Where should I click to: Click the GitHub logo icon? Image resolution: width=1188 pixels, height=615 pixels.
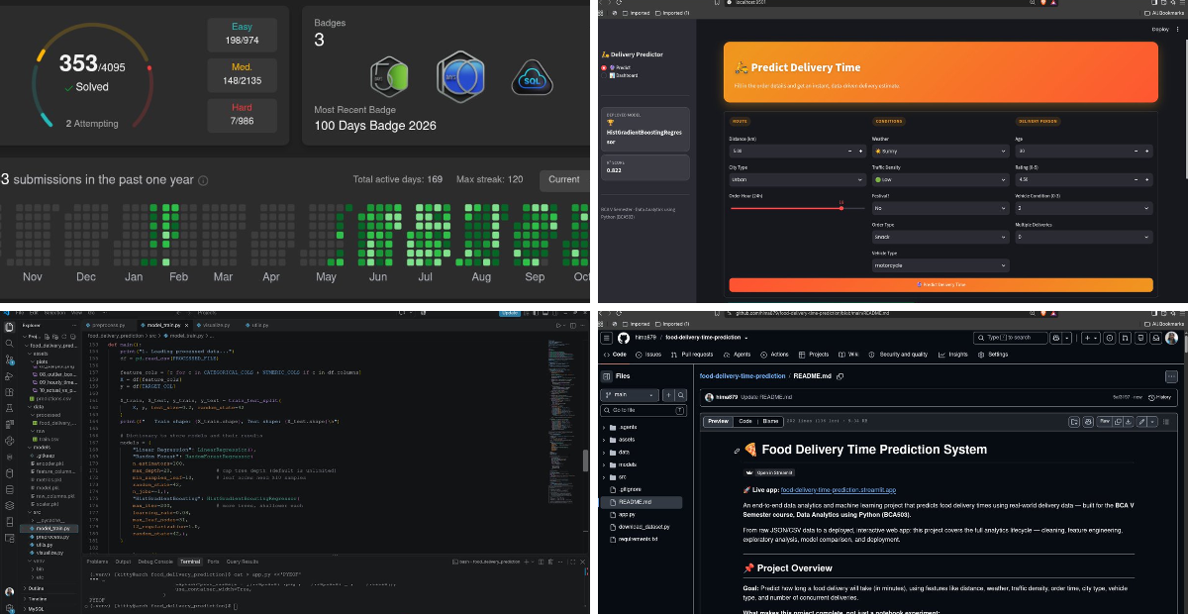pyautogui.click(x=623, y=338)
